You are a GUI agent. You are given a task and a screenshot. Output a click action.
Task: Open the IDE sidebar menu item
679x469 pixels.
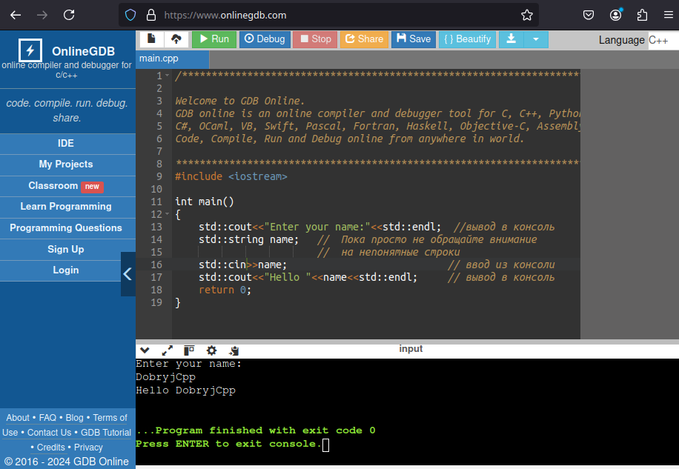pos(66,144)
